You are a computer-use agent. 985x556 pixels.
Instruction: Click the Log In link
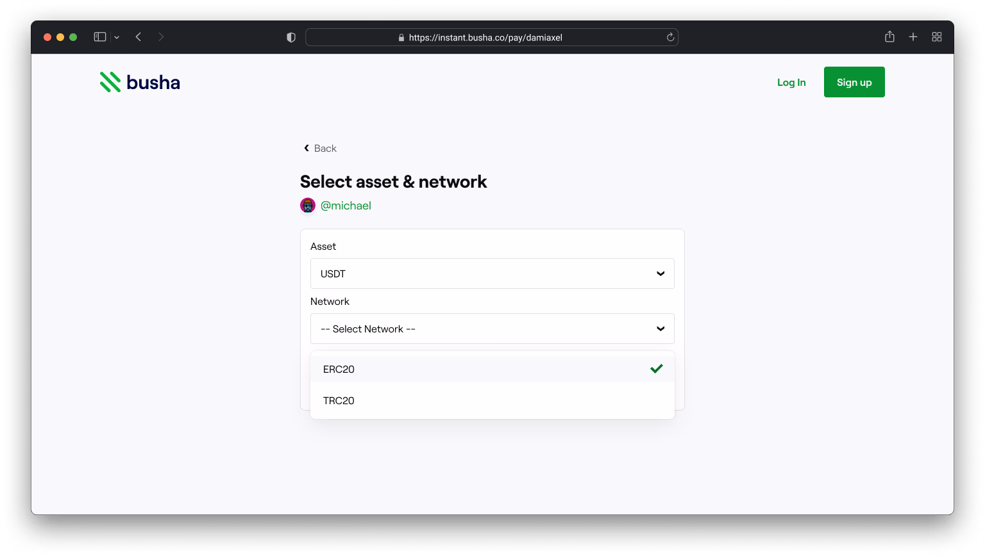click(x=791, y=82)
